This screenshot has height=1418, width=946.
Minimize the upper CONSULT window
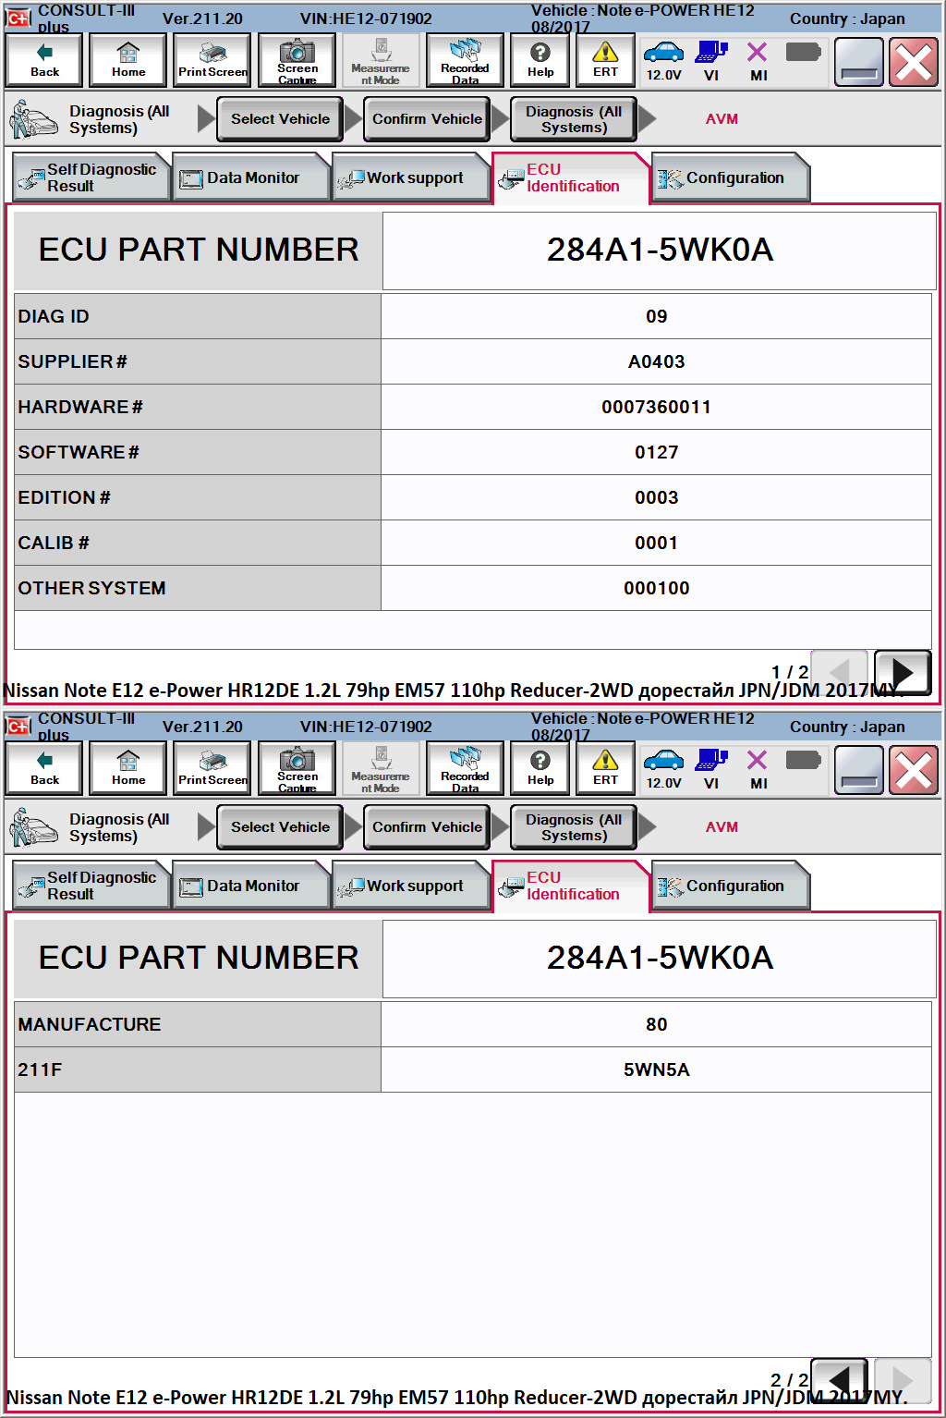[x=858, y=63]
